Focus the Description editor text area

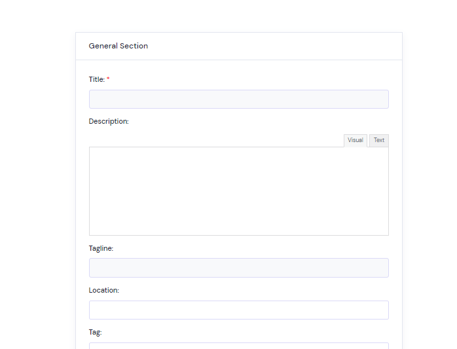239,191
